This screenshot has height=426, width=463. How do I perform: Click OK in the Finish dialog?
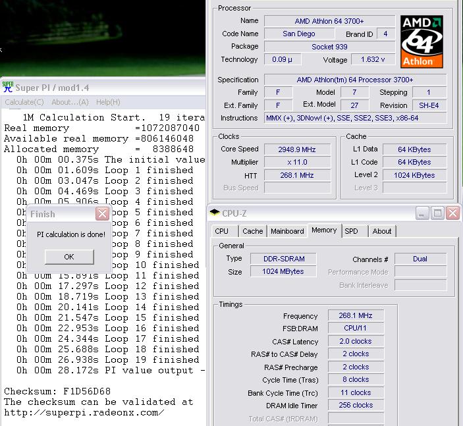(69, 257)
